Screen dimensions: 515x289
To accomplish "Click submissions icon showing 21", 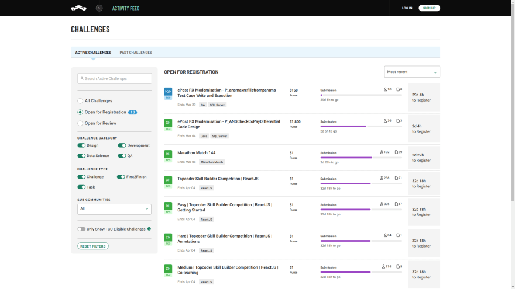I will tap(396, 178).
